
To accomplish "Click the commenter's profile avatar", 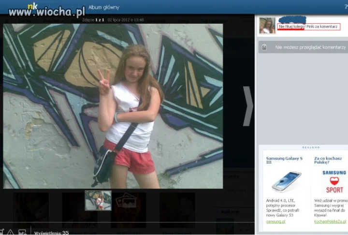I will [267, 26].
